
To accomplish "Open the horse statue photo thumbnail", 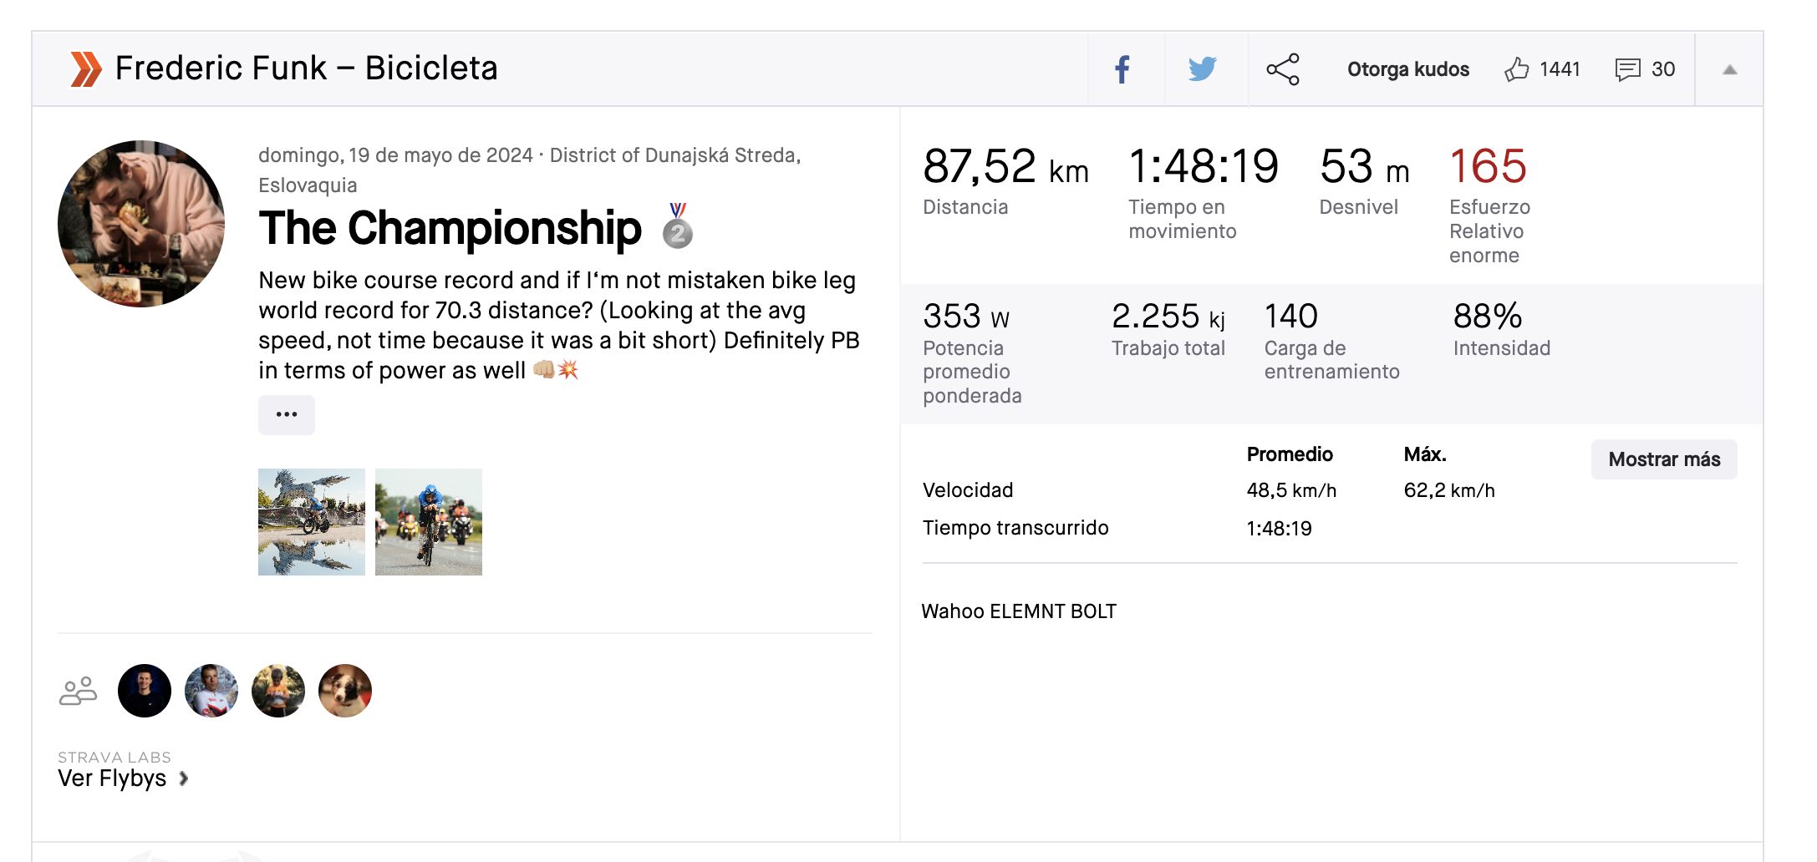I will tap(312, 522).
